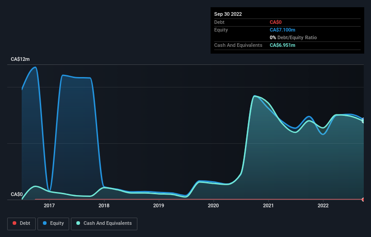The image size is (371, 237).
Task: Click the red Debt legend dot
Action: pyautogui.click(x=14, y=223)
